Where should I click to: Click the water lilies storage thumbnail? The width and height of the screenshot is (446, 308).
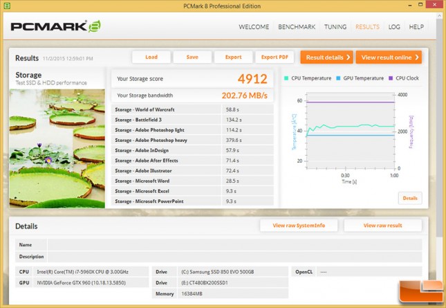click(x=57, y=148)
